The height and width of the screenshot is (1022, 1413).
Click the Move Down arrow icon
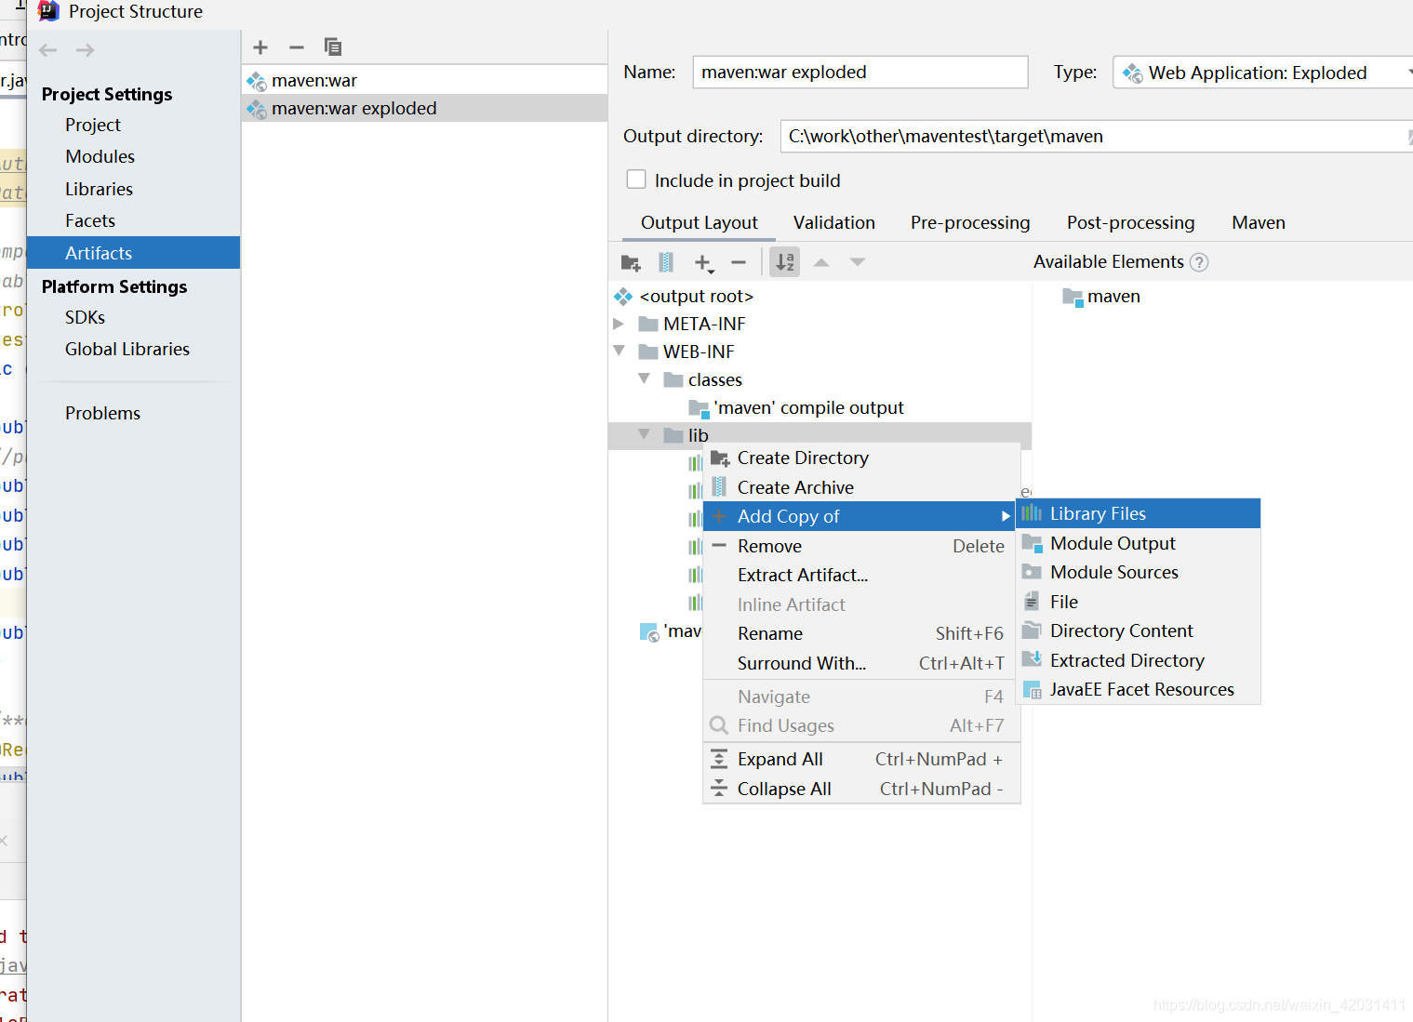tap(858, 262)
